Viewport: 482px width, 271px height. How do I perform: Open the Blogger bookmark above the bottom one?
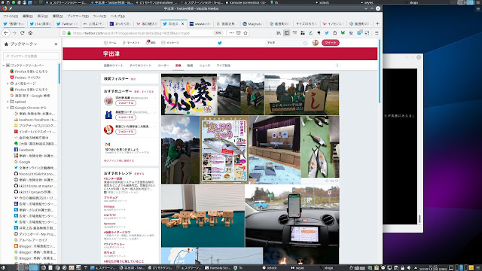tap(35, 252)
